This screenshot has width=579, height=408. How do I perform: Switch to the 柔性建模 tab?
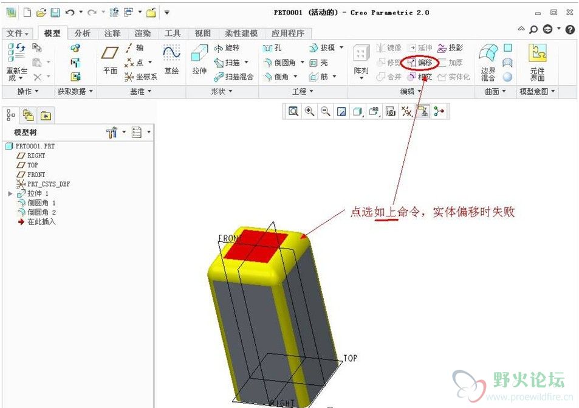click(x=241, y=33)
